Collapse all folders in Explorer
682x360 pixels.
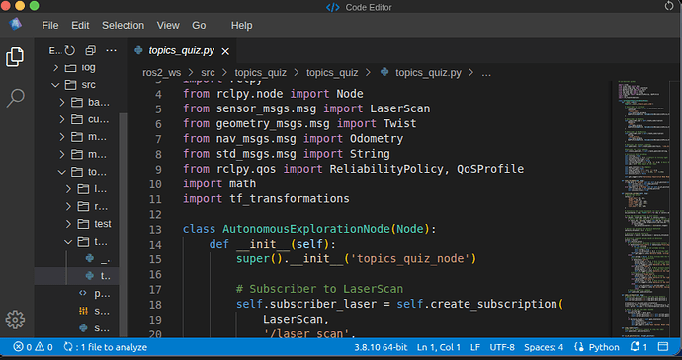(x=90, y=51)
